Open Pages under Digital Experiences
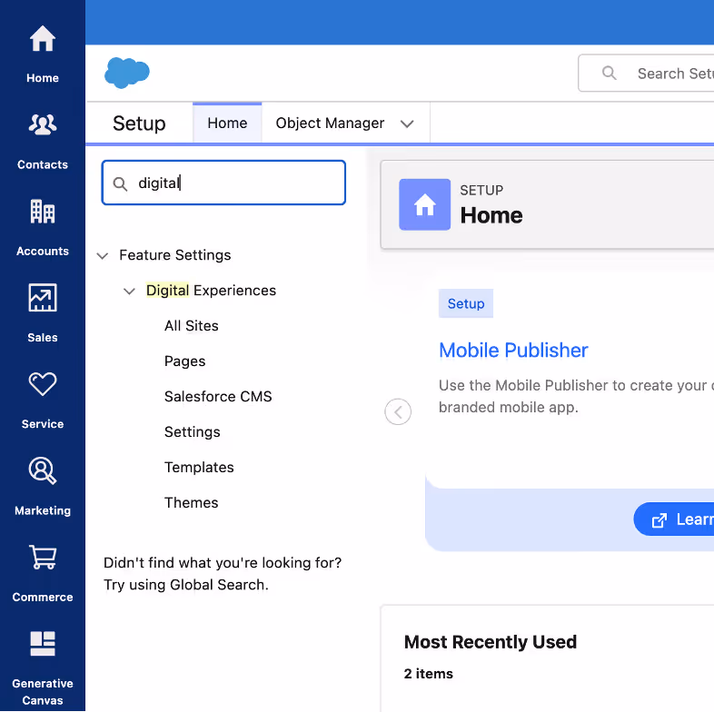The width and height of the screenshot is (714, 712). coord(185,361)
